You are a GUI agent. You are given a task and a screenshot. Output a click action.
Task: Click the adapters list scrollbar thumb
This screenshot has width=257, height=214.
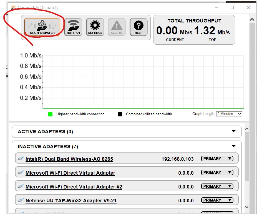coord(247,157)
